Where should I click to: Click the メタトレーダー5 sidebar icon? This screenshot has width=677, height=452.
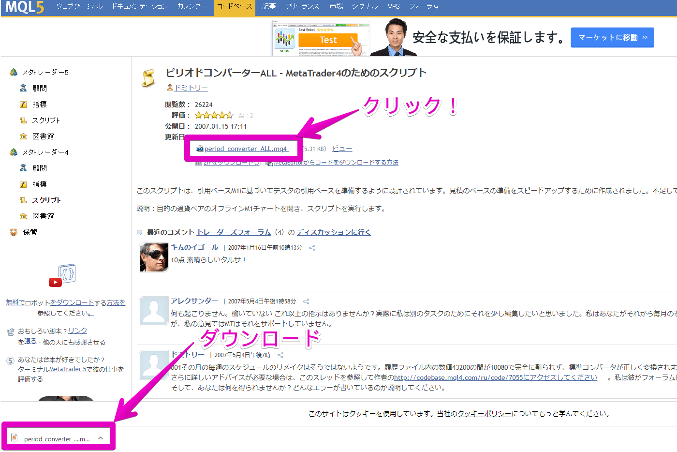point(14,72)
